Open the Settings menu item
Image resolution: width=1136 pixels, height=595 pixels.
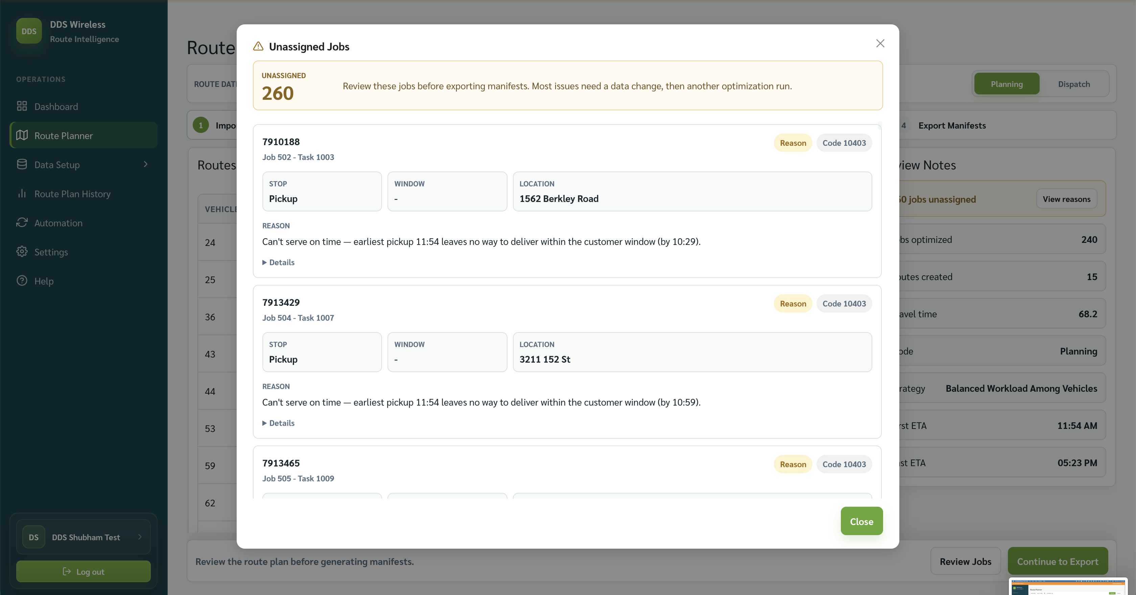pos(84,252)
